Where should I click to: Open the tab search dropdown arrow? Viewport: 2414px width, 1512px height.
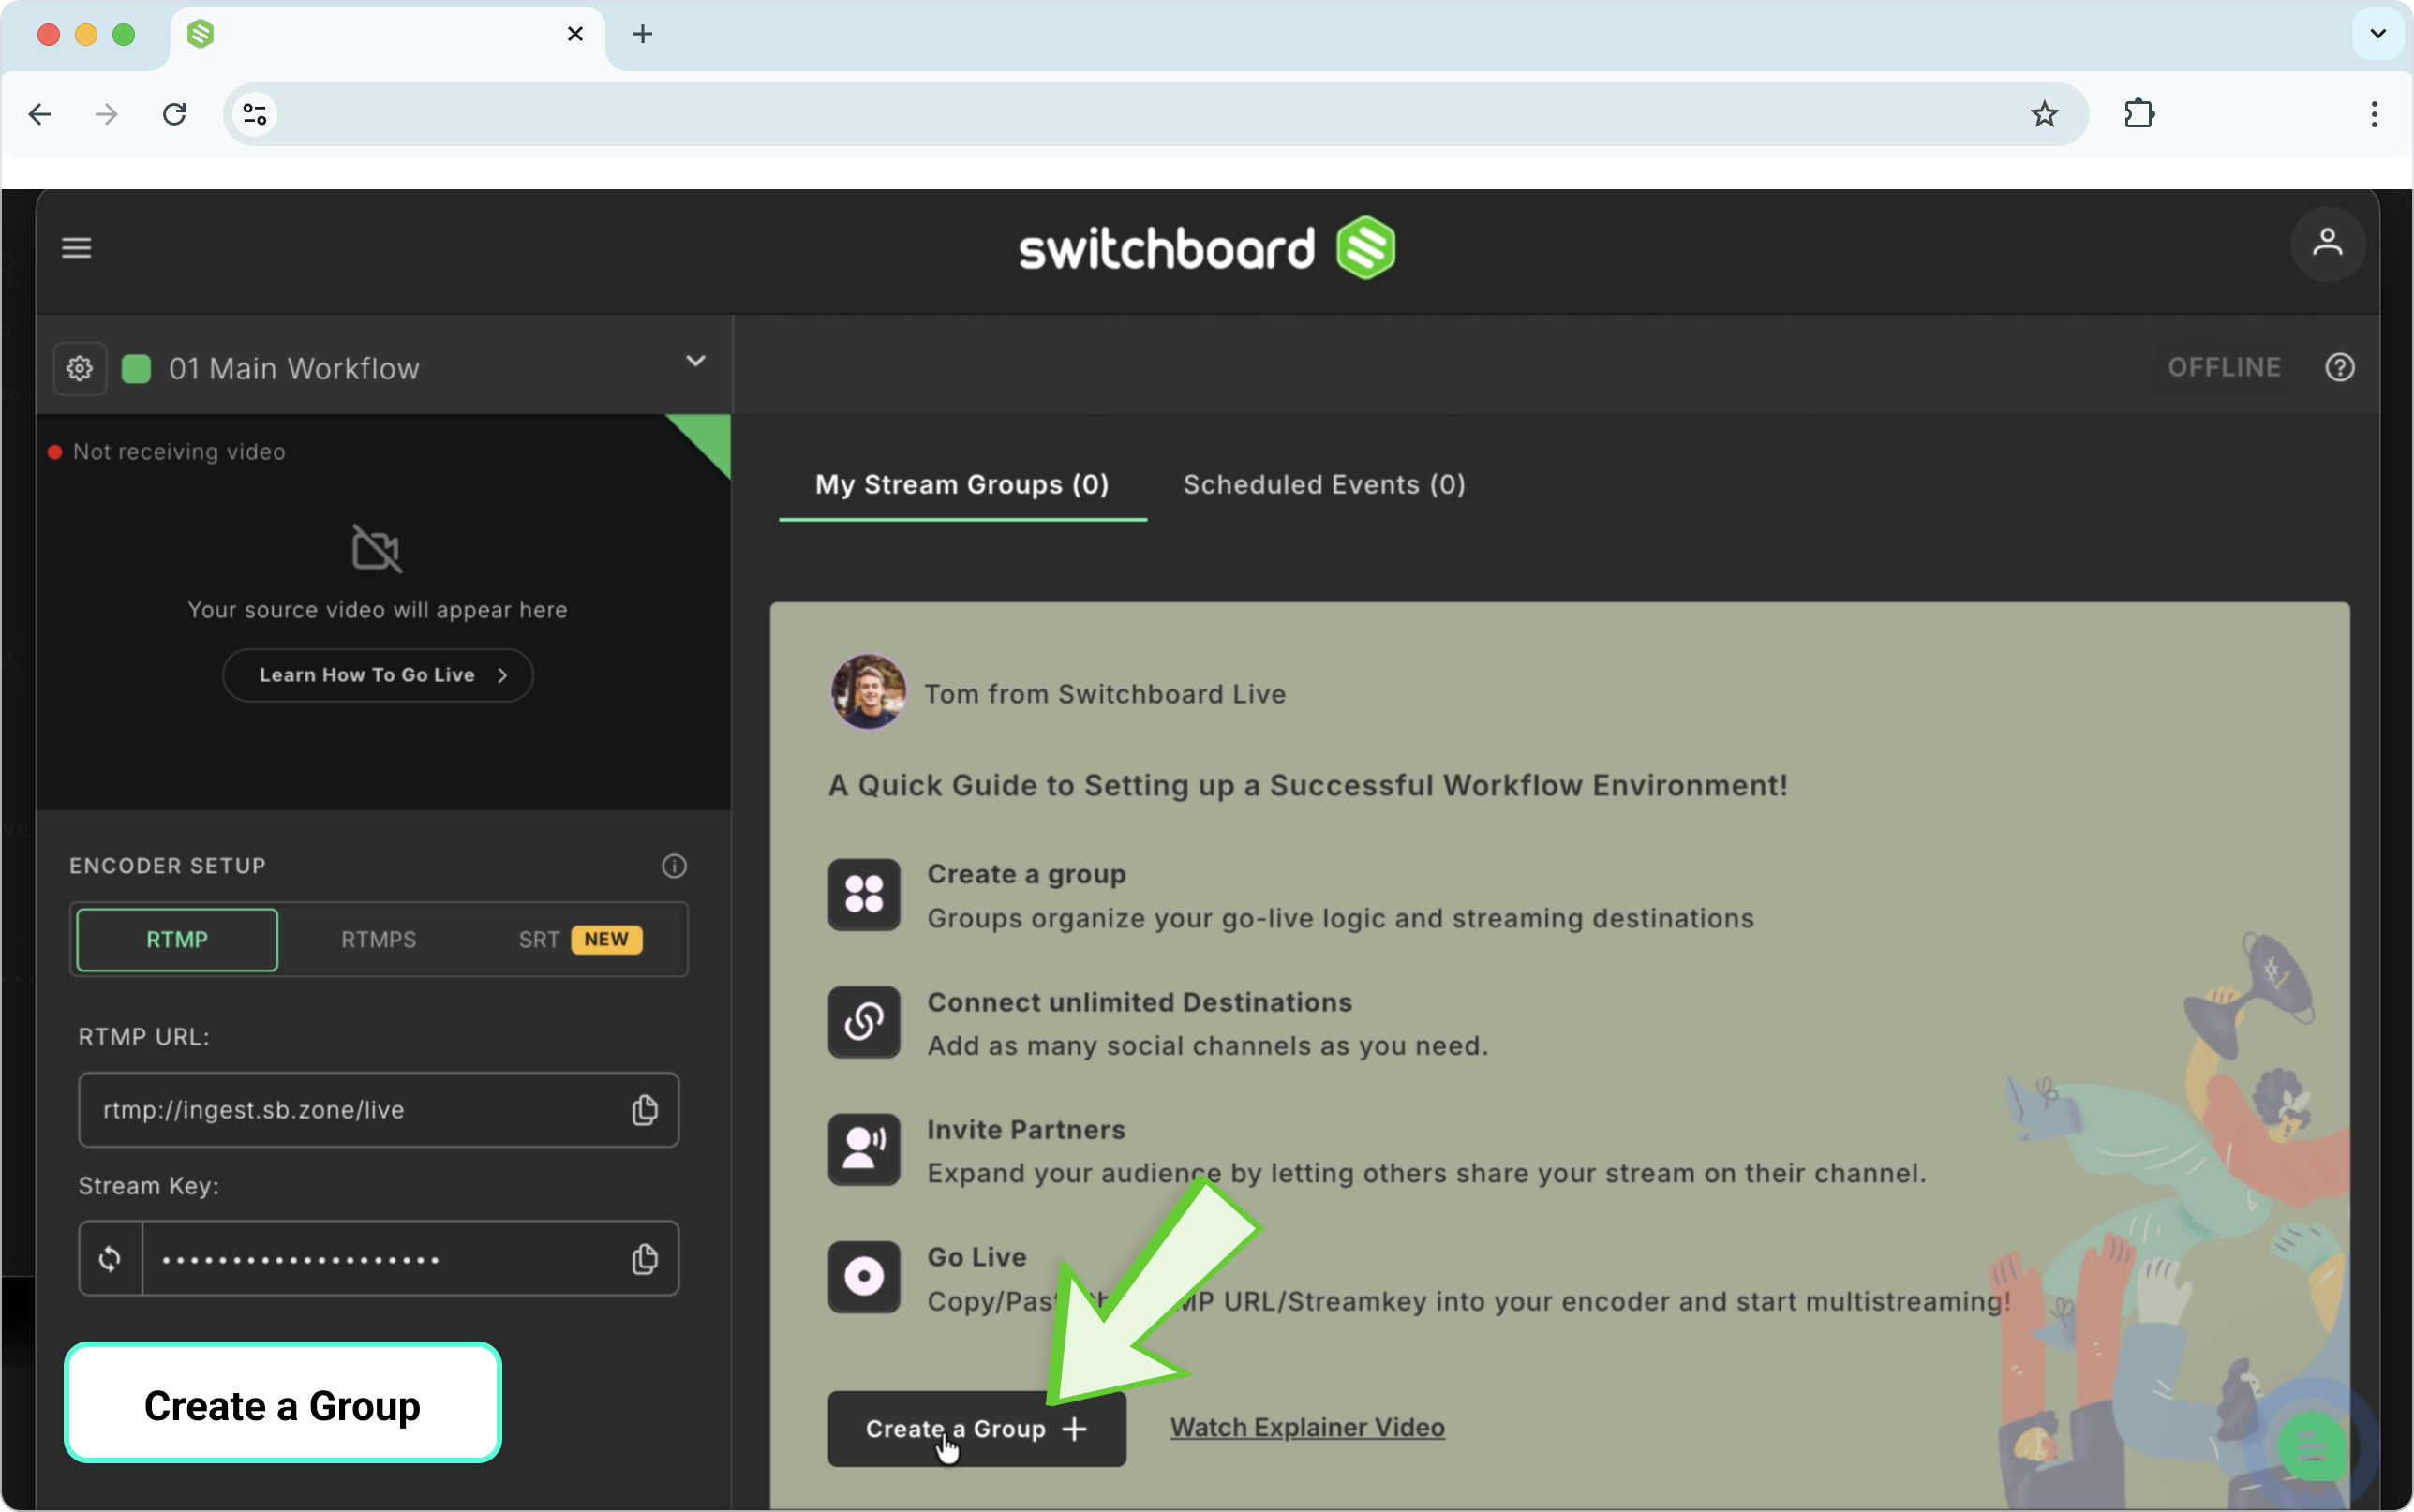click(x=2378, y=34)
